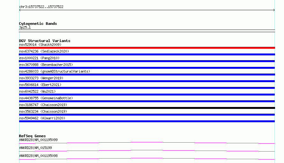Open the esv3670988 (Besenbacher2015) label
Screen dimensions: 284x163
tap(46, 65)
